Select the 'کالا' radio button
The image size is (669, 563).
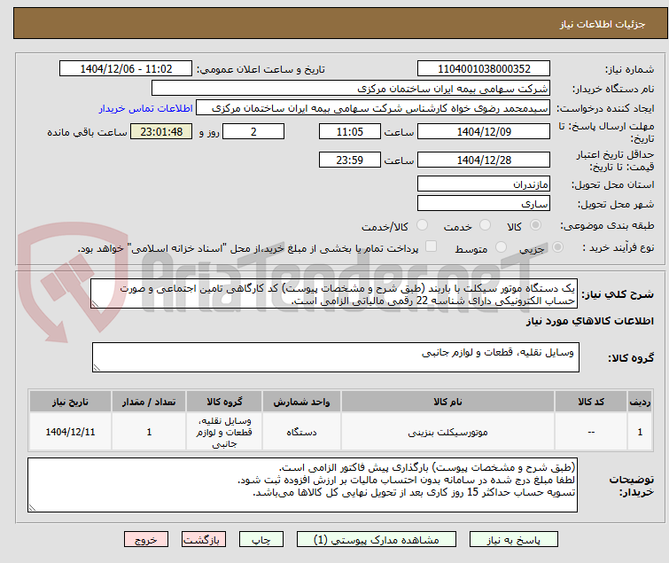point(535,225)
